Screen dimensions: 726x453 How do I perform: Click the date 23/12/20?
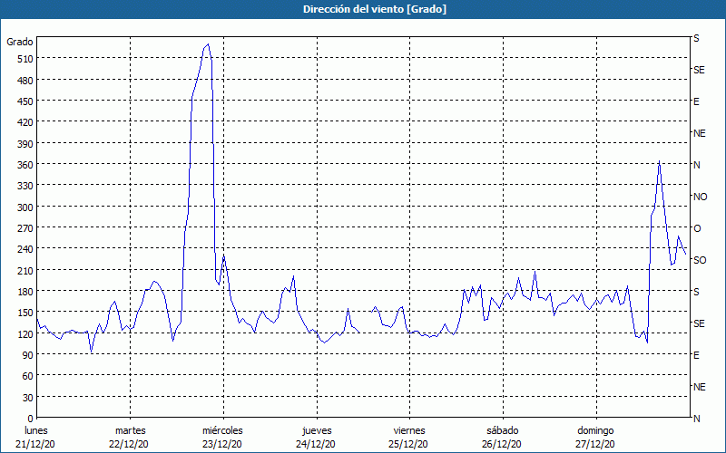point(222,444)
